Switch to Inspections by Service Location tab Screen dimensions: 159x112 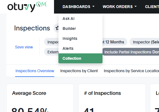coord(131,71)
